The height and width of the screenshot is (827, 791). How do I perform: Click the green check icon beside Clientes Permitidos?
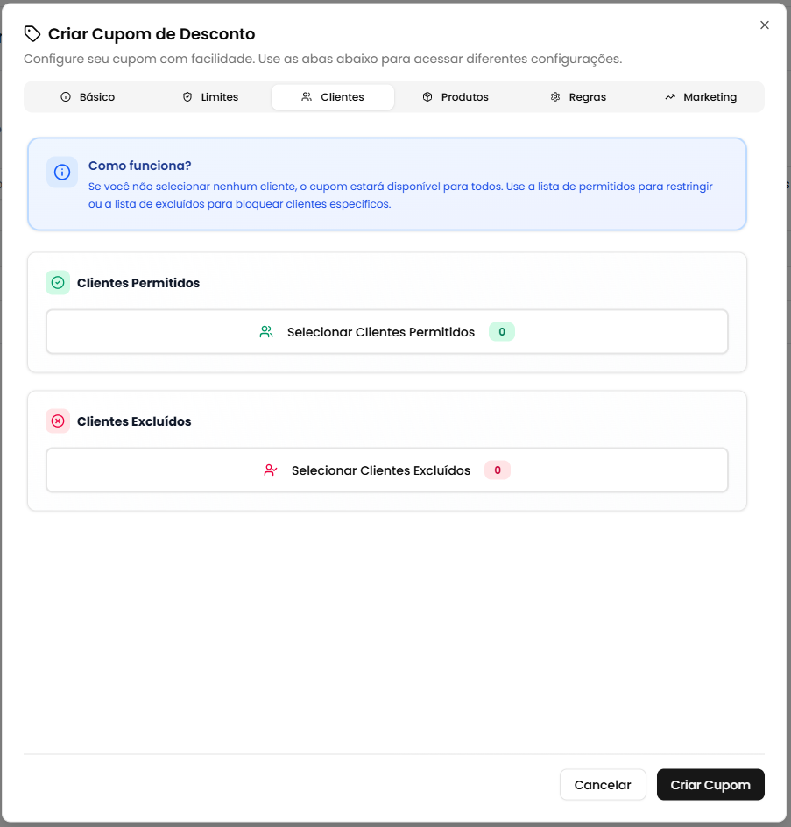(x=57, y=283)
